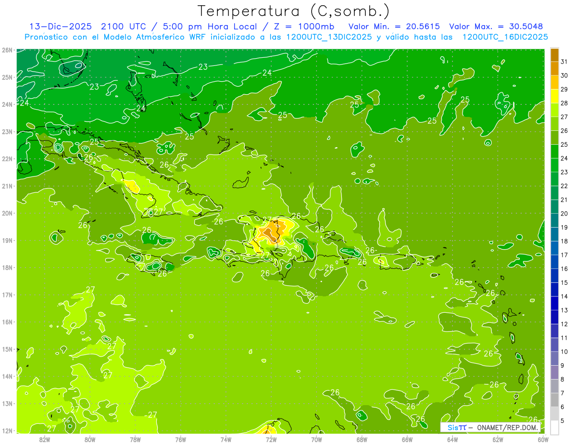
Task: Click legend value 13 on the color scale
Action: point(564,310)
